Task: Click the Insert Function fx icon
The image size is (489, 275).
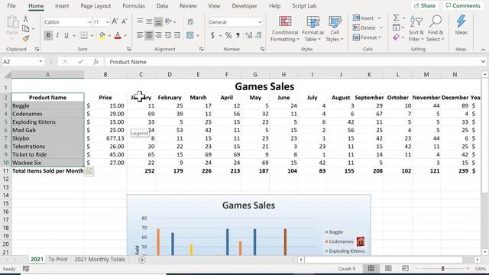Action: [x=96, y=62]
